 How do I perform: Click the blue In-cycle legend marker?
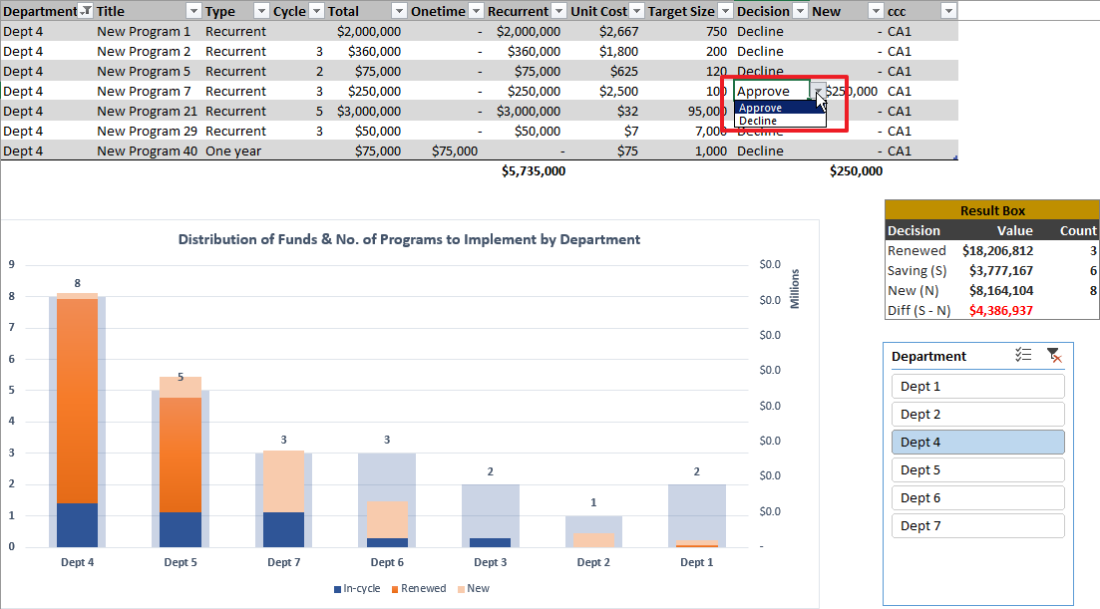click(x=337, y=589)
